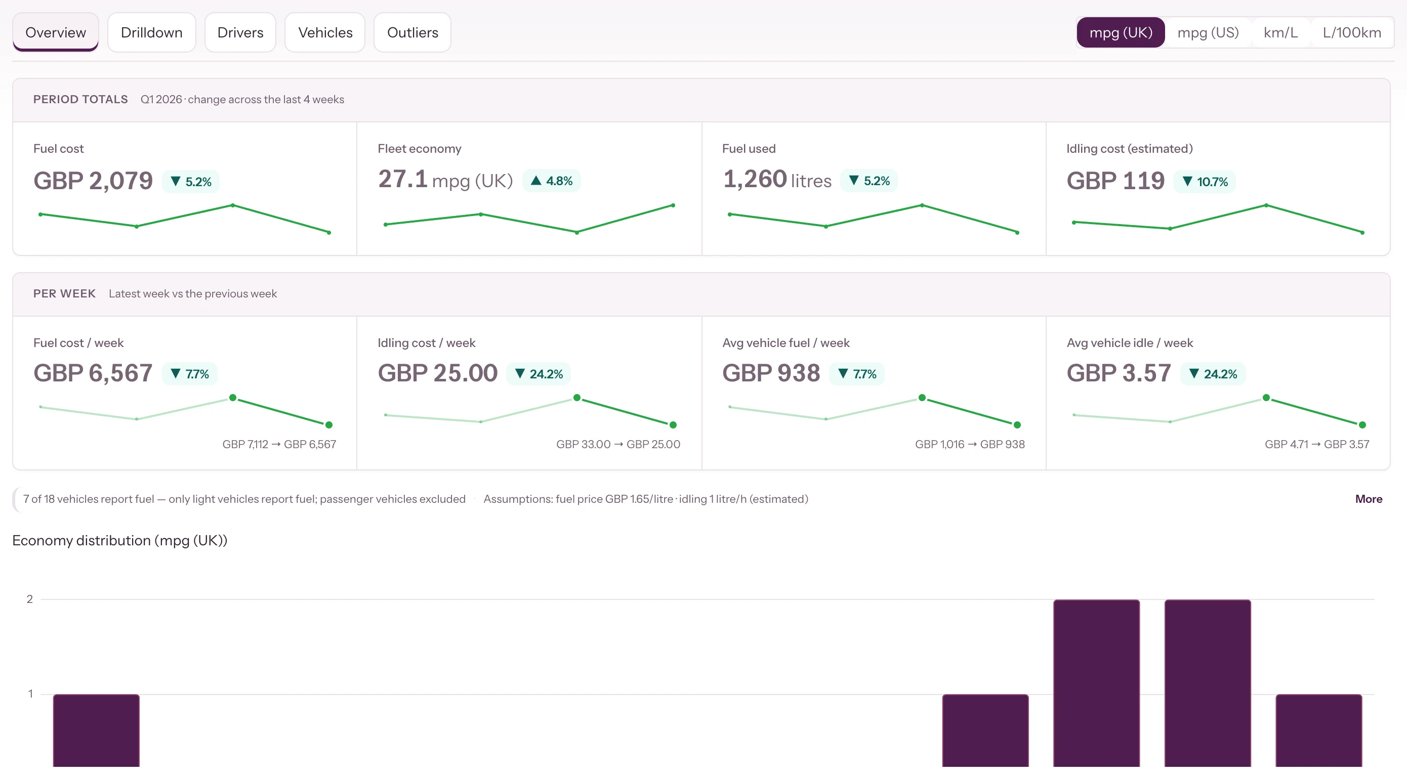This screenshot has height=779, width=1407.
Task: Select the km/L unit option
Action: (1280, 33)
